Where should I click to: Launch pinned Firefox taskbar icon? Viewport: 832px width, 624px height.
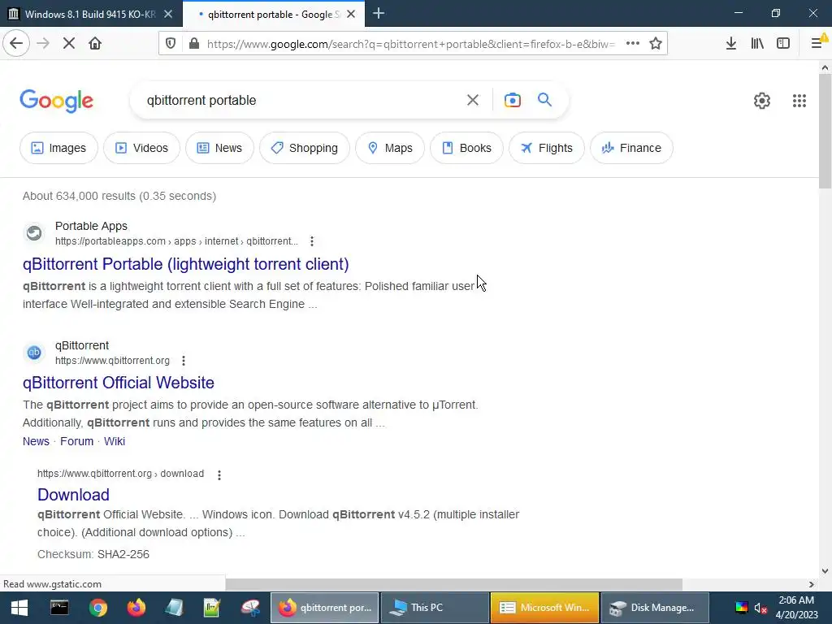click(136, 608)
